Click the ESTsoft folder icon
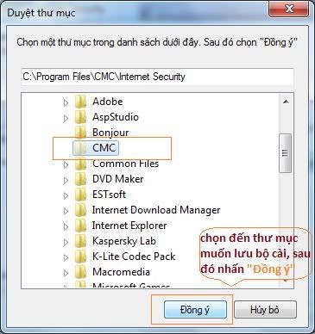This screenshot has width=315, height=334. 80,195
